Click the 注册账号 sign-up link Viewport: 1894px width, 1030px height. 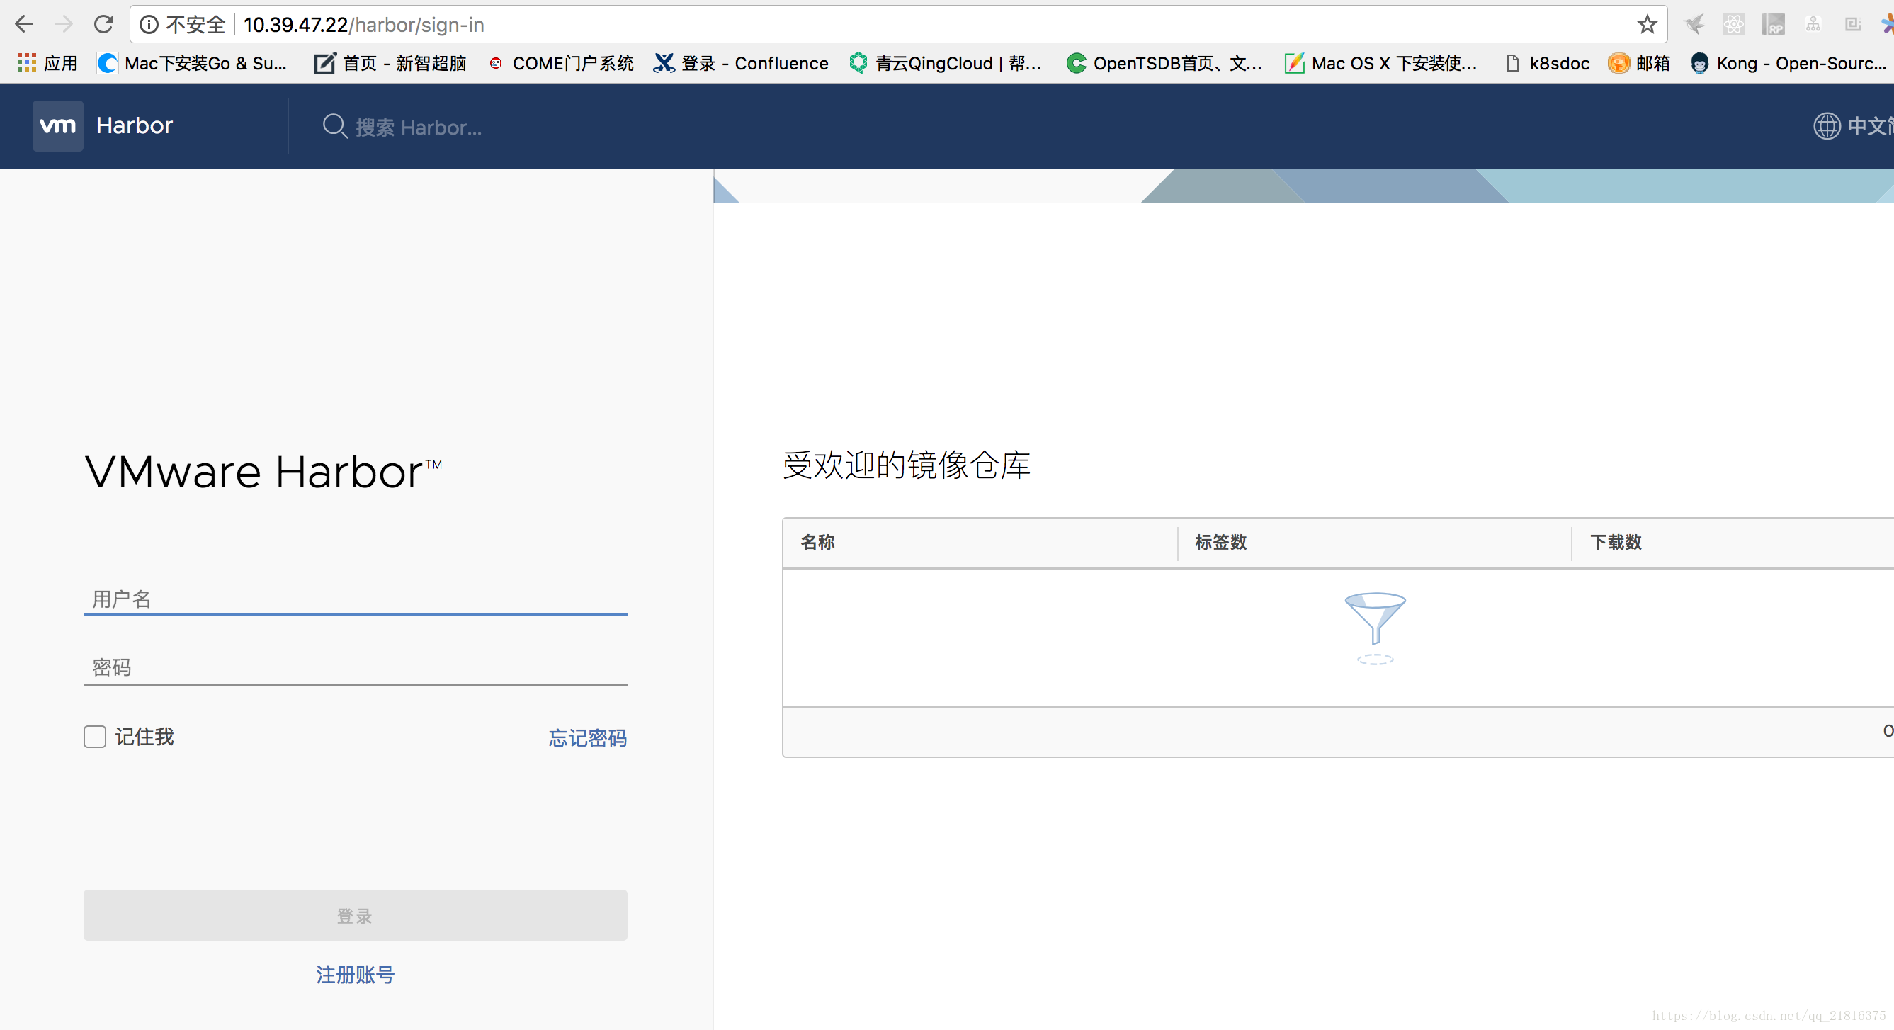355,975
